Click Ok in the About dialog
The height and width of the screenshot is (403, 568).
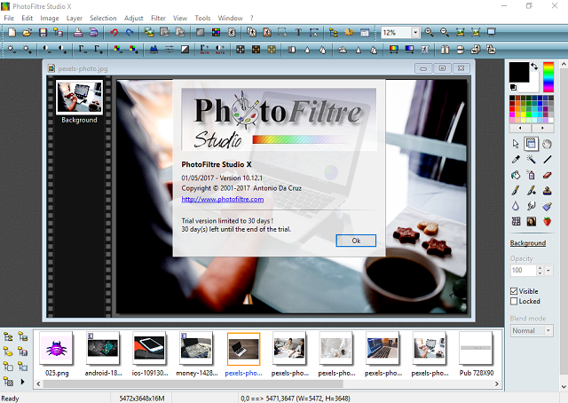[356, 241]
